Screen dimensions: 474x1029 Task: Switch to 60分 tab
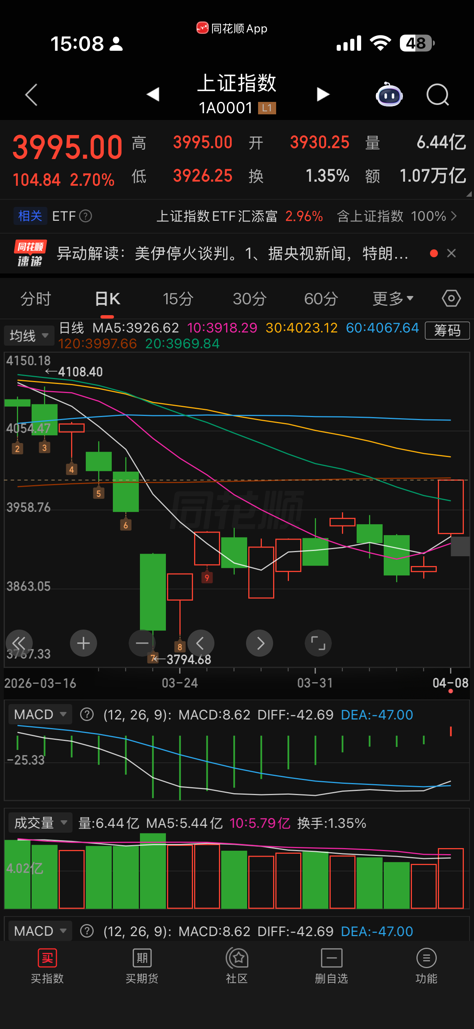click(321, 298)
